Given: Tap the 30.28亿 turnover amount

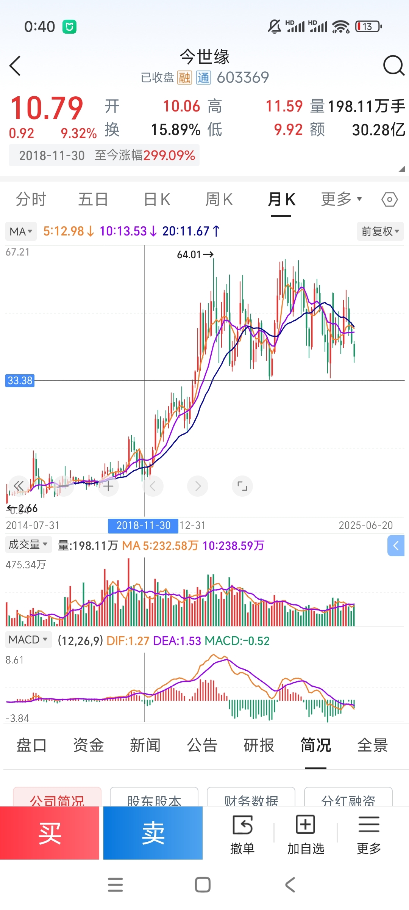Looking at the screenshot, I should pos(378,130).
